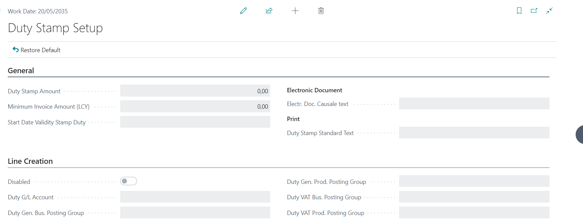Viewport: 583px width, 223px height.
Task: Toggle the Disabled switch
Action: pos(129,181)
